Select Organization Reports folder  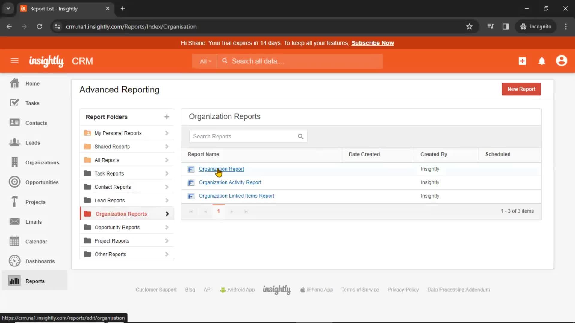click(x=127, y=214)
